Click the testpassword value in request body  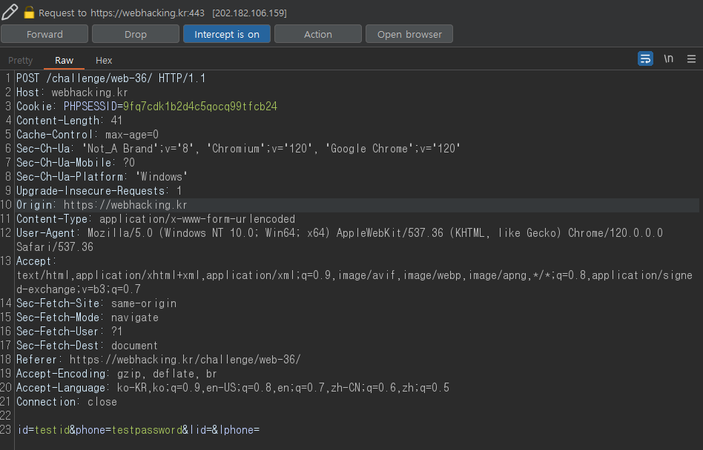[147, 430]
